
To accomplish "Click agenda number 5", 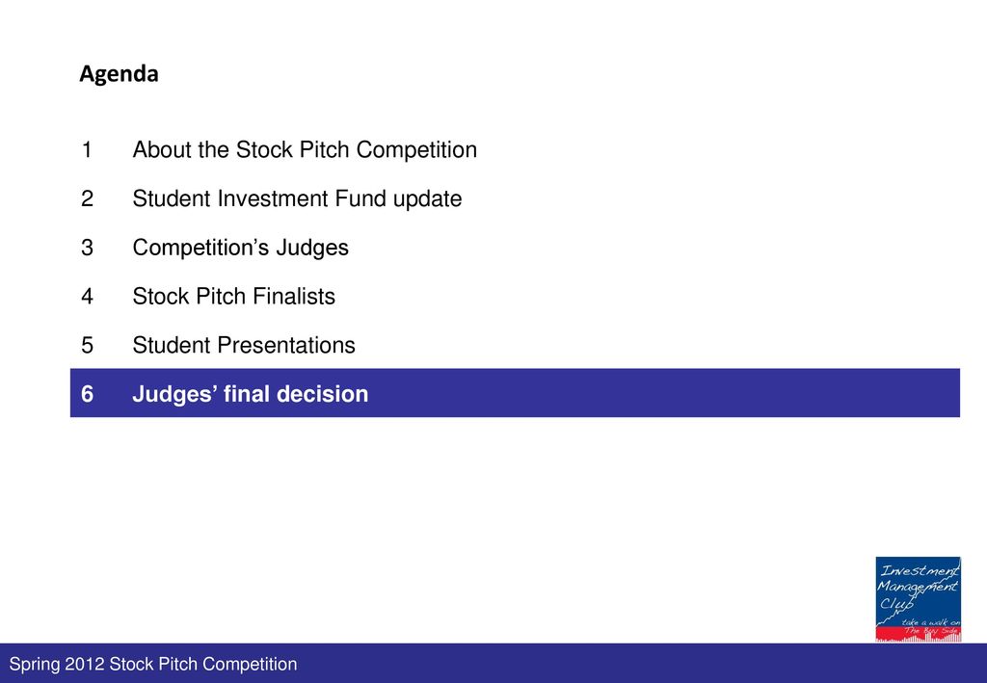I will [x=87, y=345].
